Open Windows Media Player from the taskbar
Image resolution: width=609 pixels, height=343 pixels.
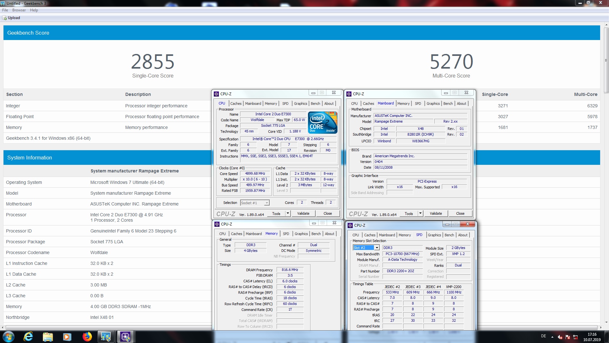[67, 337]
